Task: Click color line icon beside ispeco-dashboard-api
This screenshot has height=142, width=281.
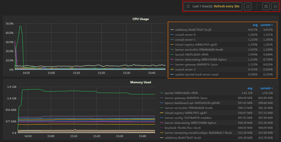Action: 162,103
